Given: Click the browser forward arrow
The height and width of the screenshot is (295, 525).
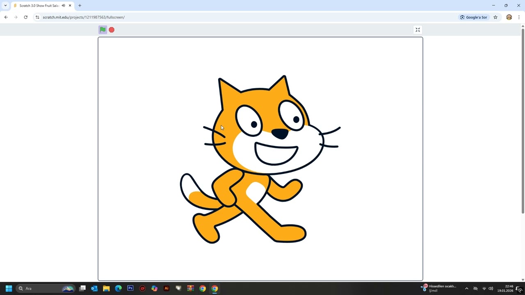Looking at the screenshot, I should 16,17.
